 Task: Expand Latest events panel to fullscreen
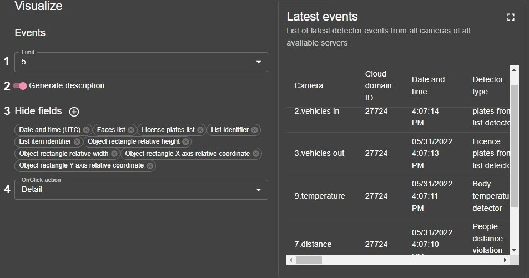(x=511, y=17)
